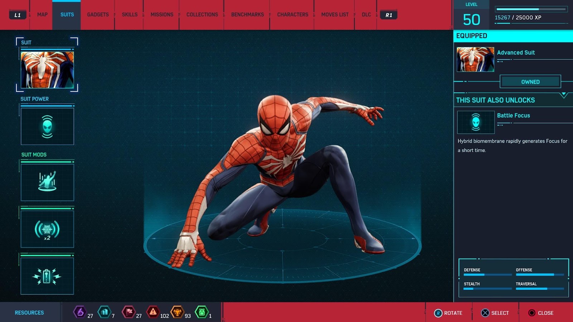Image resolution: width=573 pixels, height=322 pixels.
Task: Switch to the SKILLS tab
Action: tap(130, 15)
